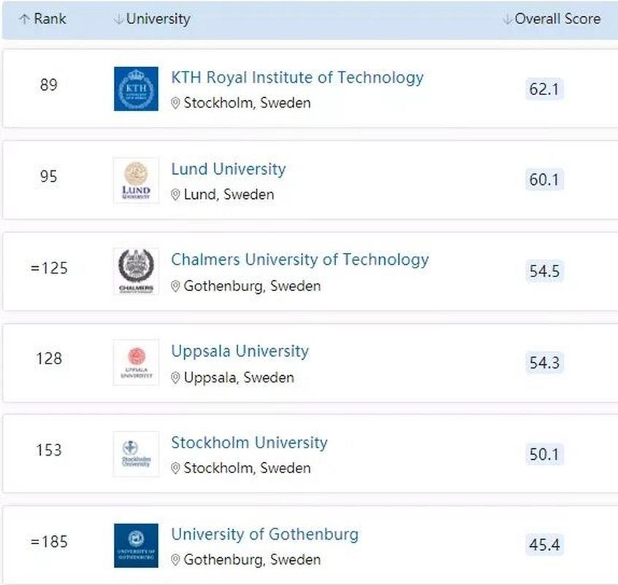Screen dimensions: 618x585
Task: Click the location pin next to Stockholm, Sweden
Action: click(177, 103)
